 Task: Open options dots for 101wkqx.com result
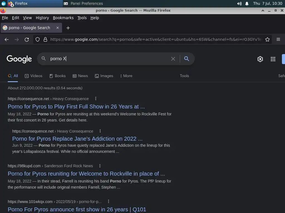click(x=109, y=201)
